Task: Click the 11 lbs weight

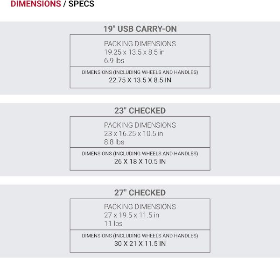Action: 112,223
